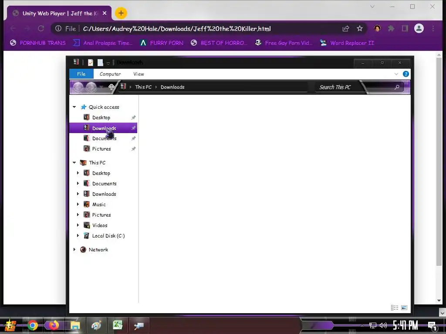Open the Extensions puzzle icon

pos(391,28)
